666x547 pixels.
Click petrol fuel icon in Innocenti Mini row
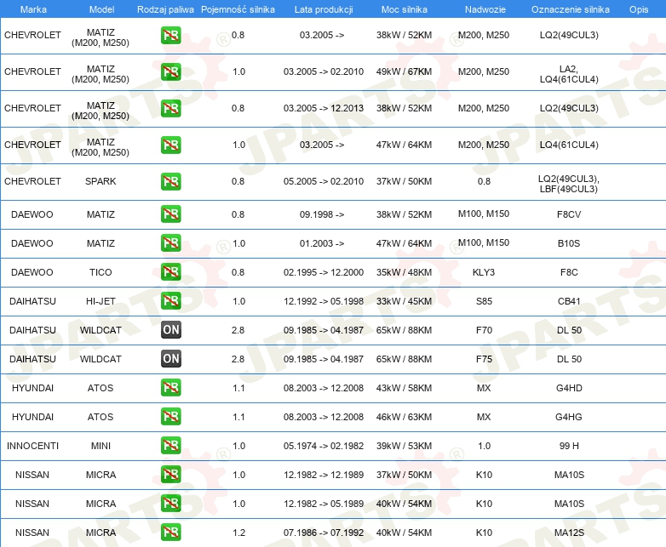170,446
